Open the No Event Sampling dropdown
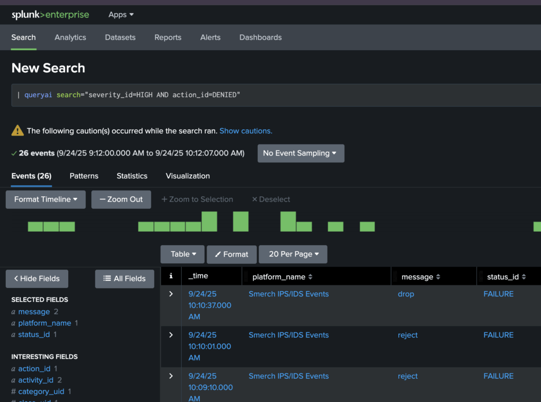This screenshot has height=402, width=541. click(x=301, y=154)
